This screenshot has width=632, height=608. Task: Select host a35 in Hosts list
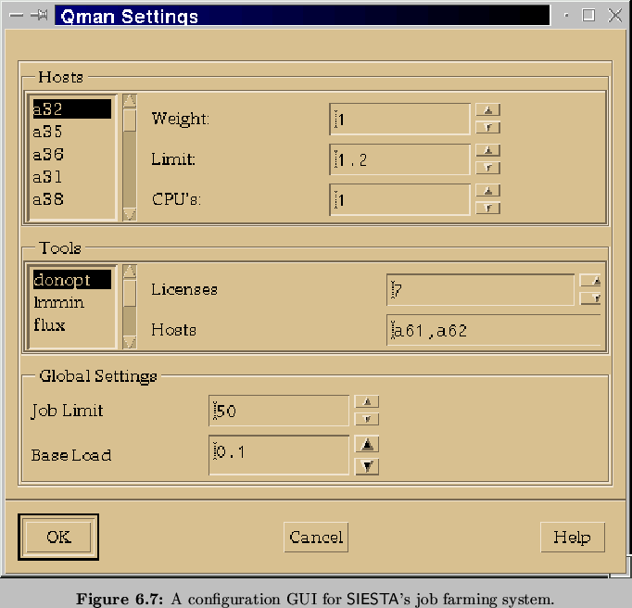tap(71, 132)
